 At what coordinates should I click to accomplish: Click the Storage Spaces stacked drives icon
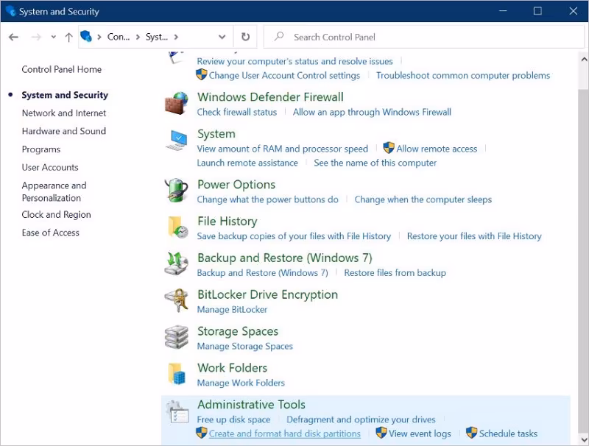176,337
